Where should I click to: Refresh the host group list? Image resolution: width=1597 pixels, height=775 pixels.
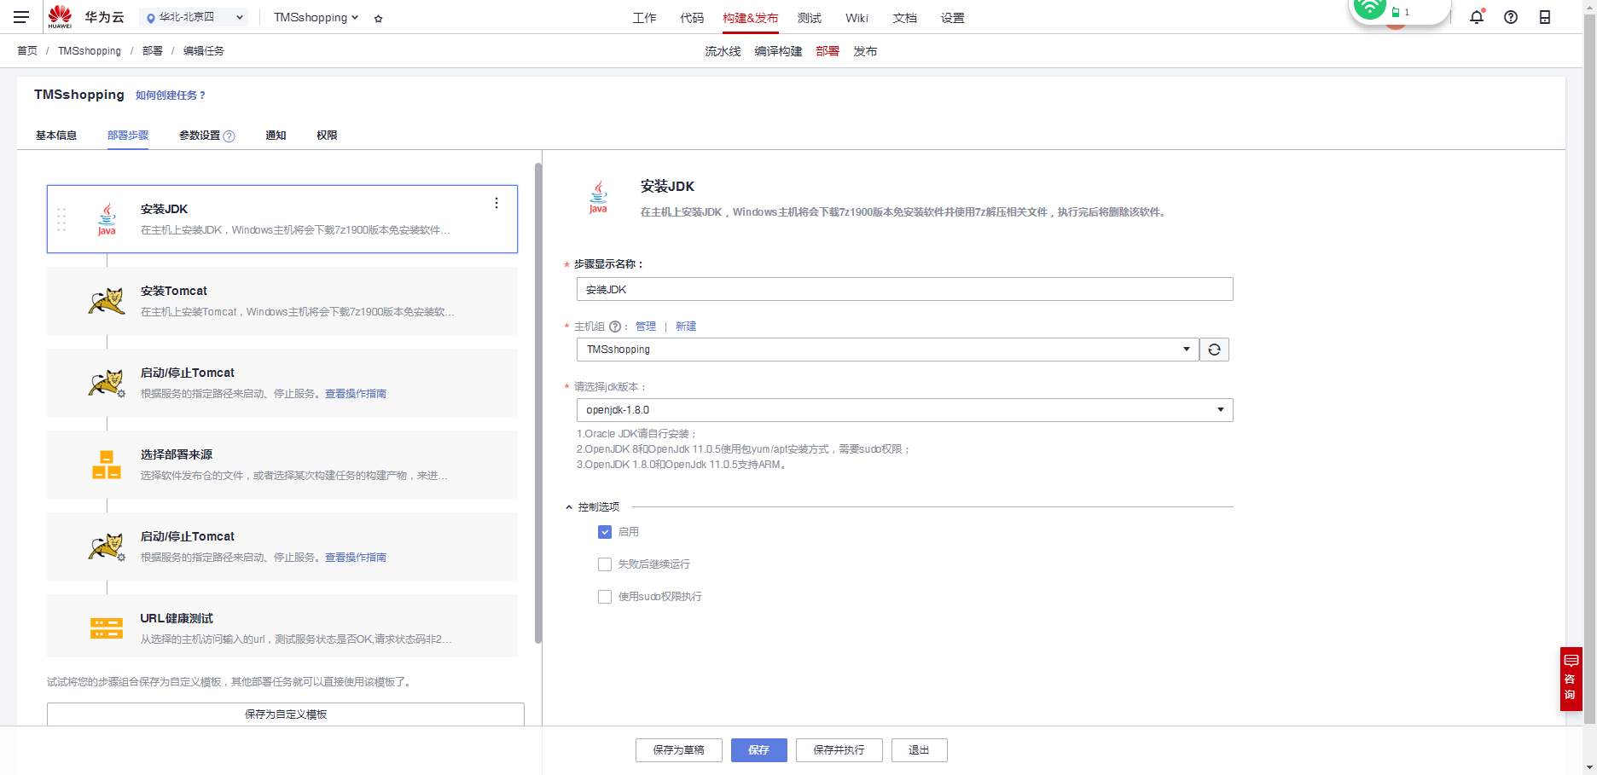pos(1214,350)
